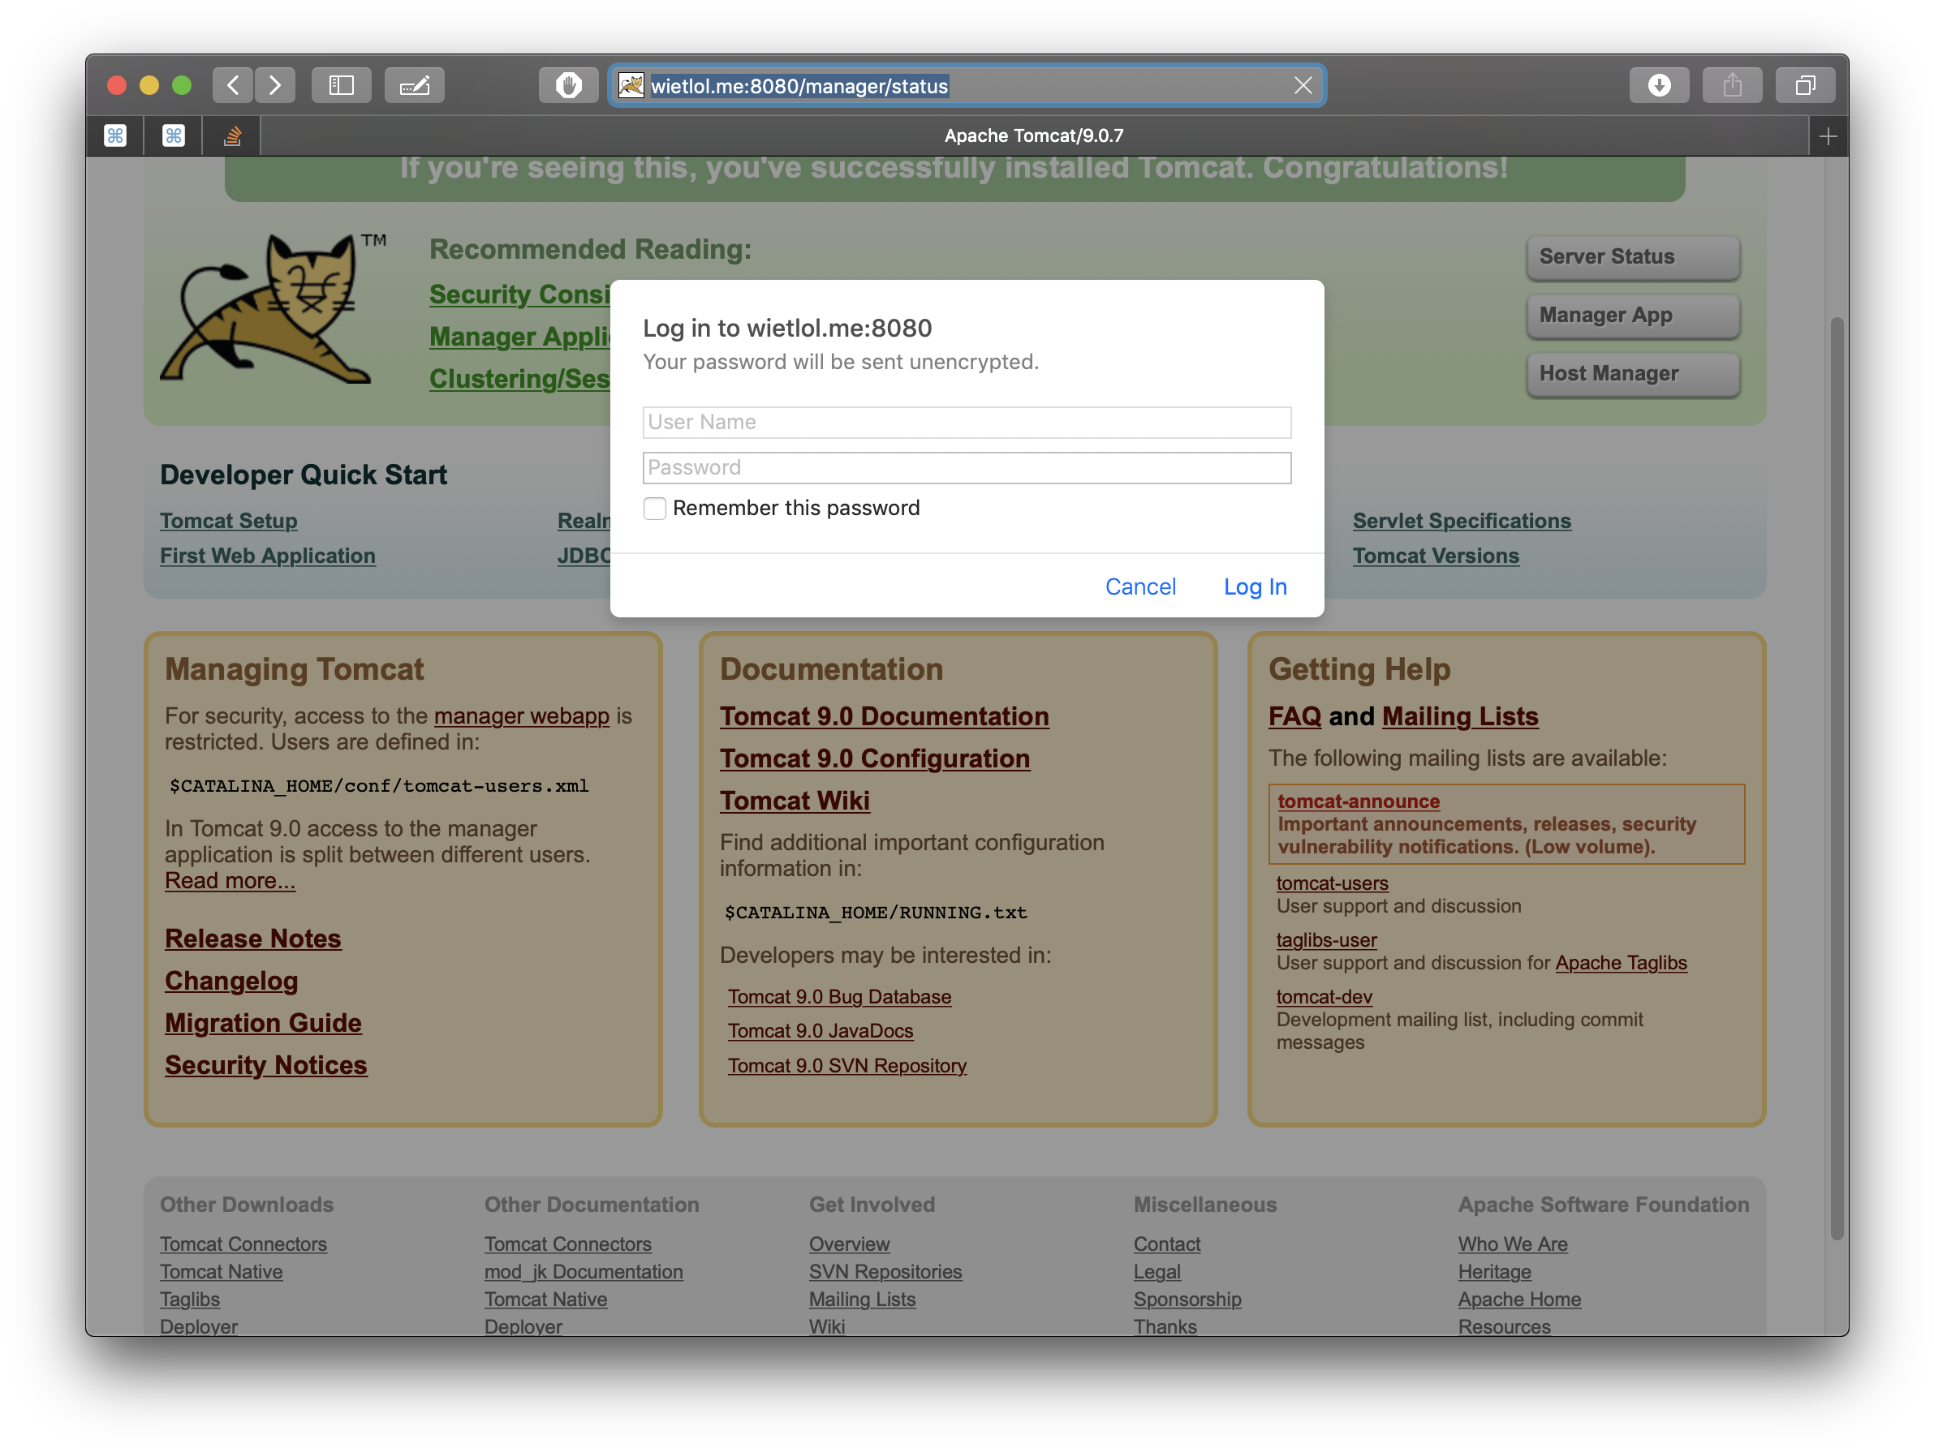Click Read more... link

click(x=230, y=880)
